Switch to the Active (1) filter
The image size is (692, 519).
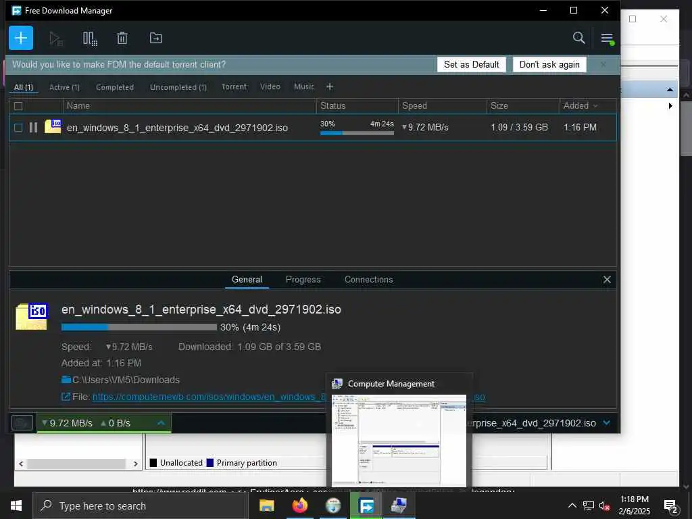click(x=64, y=87)
